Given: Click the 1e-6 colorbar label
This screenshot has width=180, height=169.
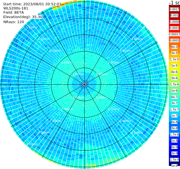Looking at the screenshot, I should point(174,90).
